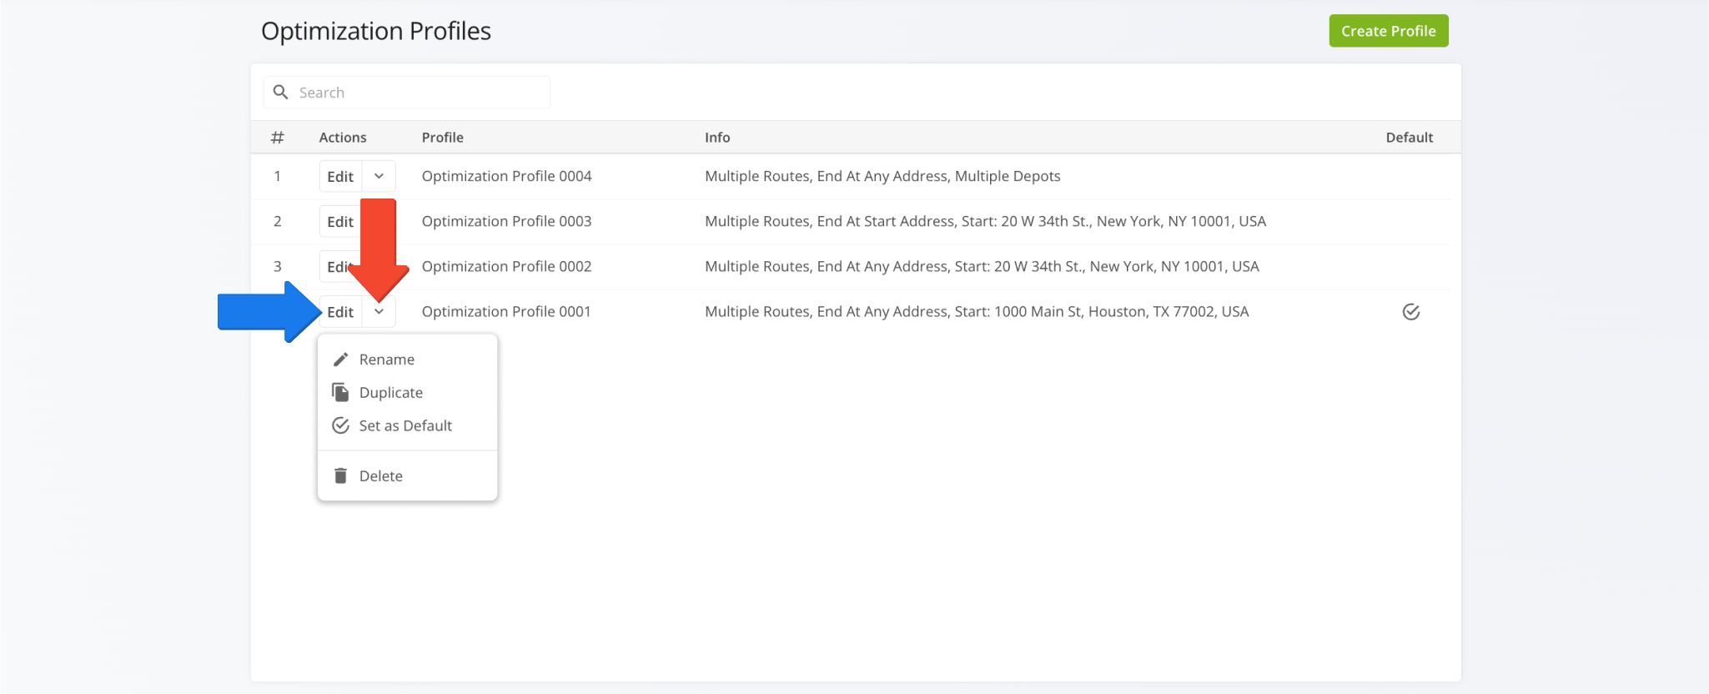Select the Profile column header
Viewport: 1709px width, 694px height.
click(x=442, y=138)
